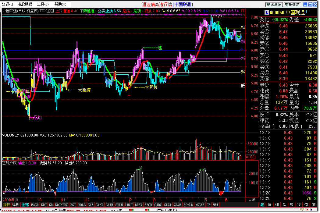Select the 模板 tab

[16, 205]
